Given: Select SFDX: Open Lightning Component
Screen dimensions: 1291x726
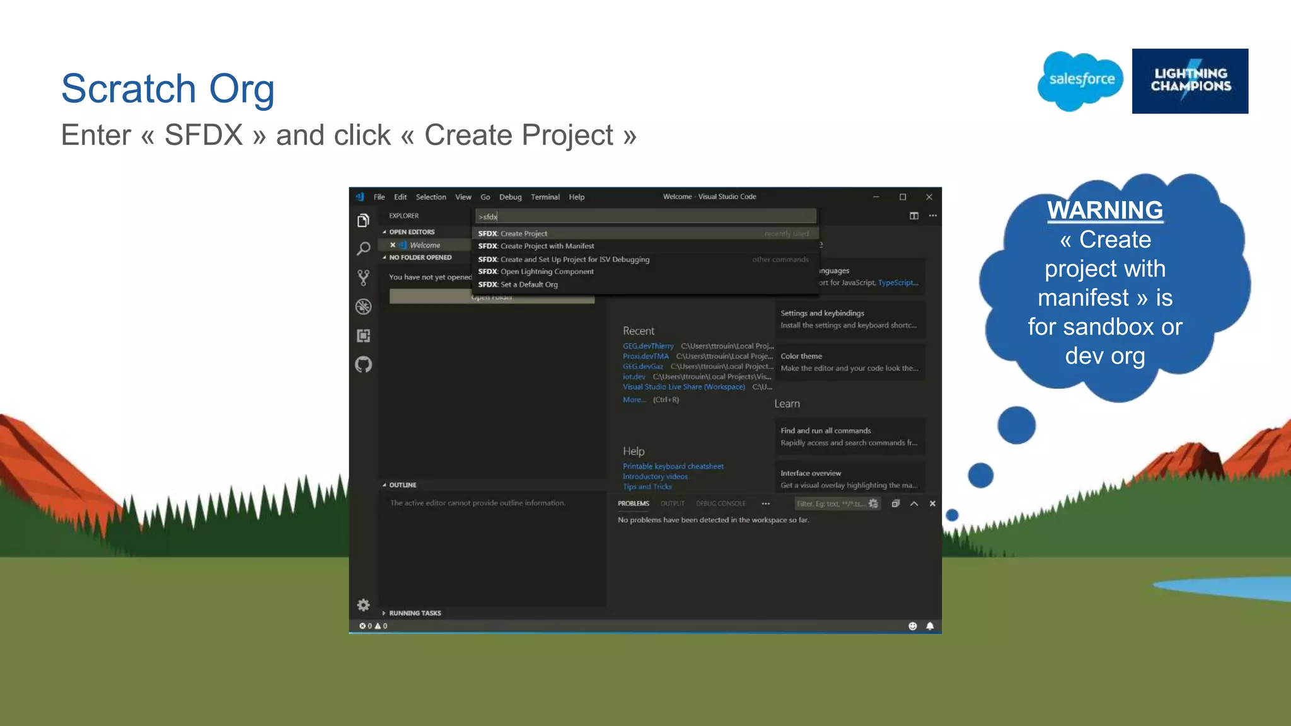Looking at the screenshot, I should (645, 272).
